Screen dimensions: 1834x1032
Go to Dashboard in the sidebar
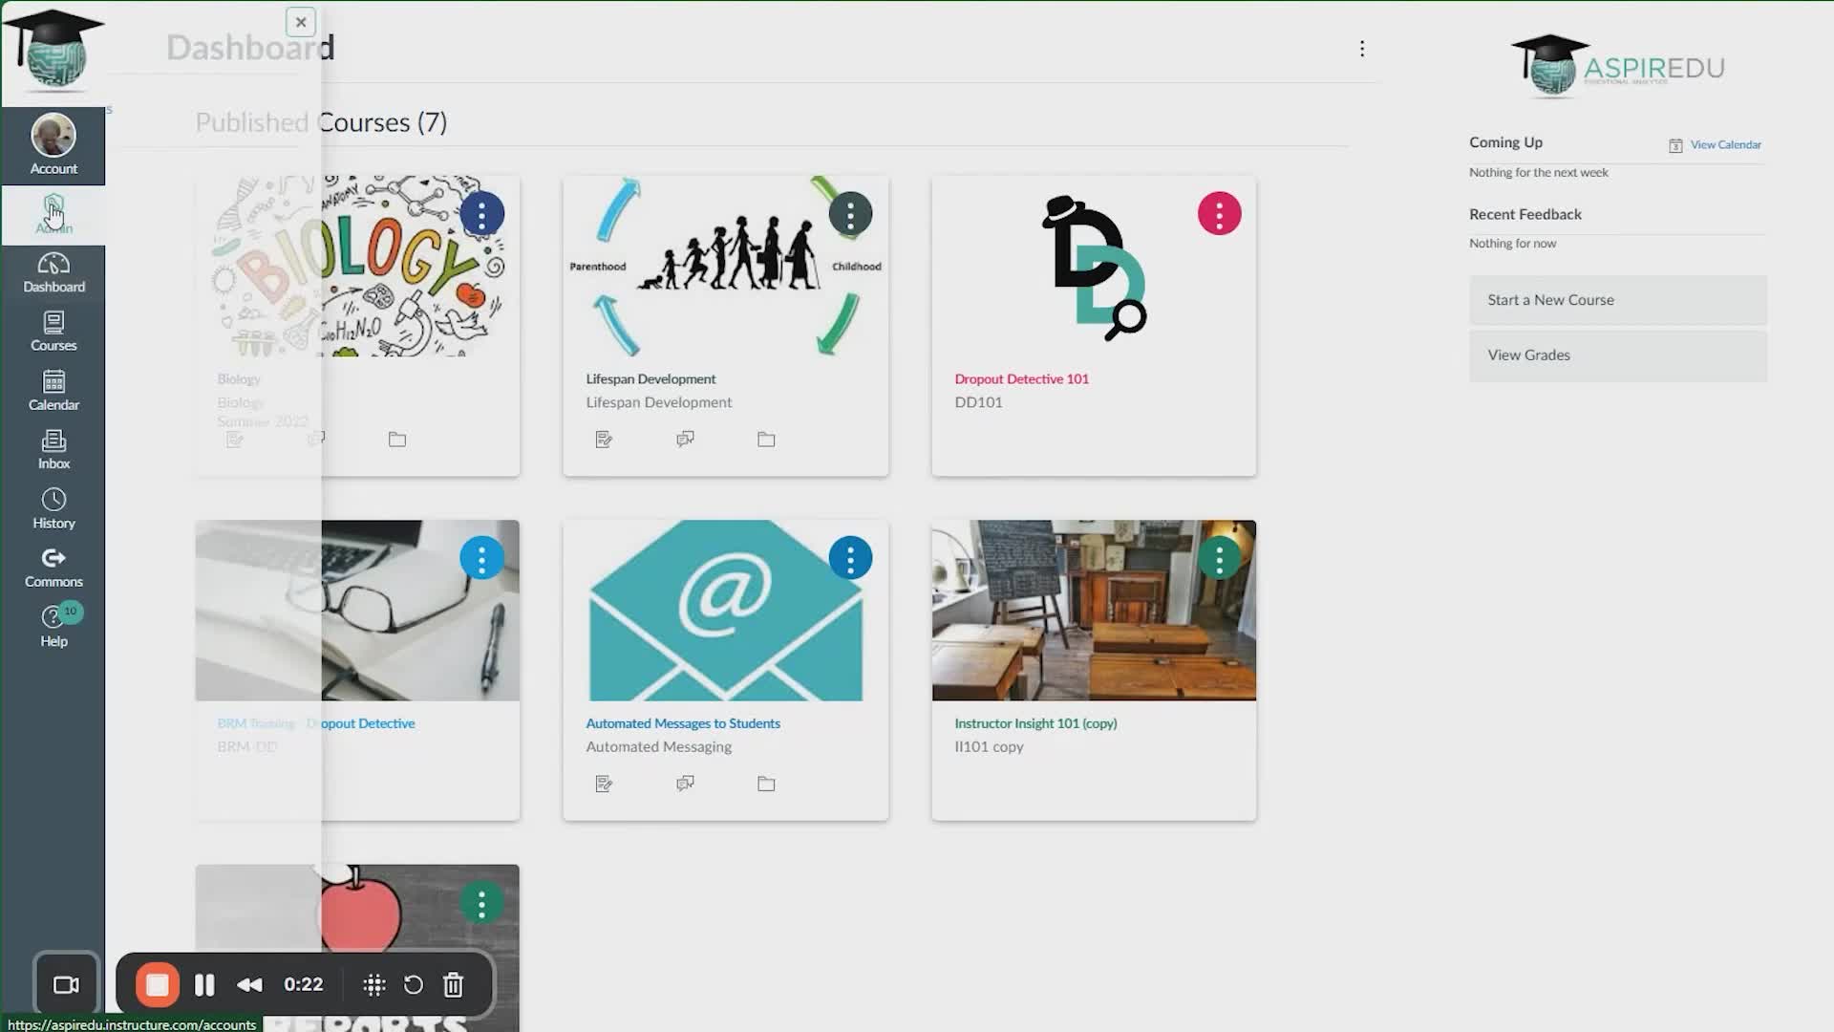pos(53,273)
